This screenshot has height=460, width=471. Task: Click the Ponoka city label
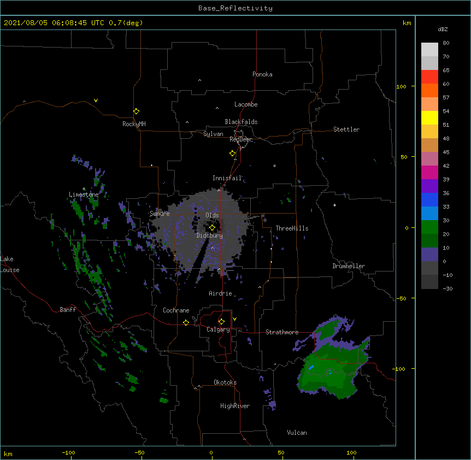coord(262,74)
